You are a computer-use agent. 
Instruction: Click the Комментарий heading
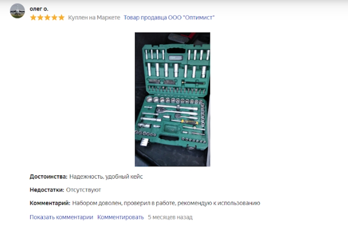[x=50, y=203]
